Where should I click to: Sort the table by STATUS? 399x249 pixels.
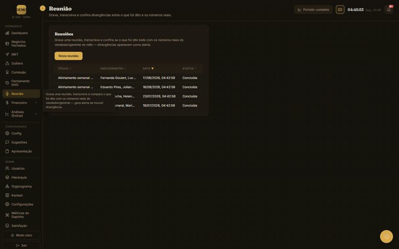click(x=189, y=68)
